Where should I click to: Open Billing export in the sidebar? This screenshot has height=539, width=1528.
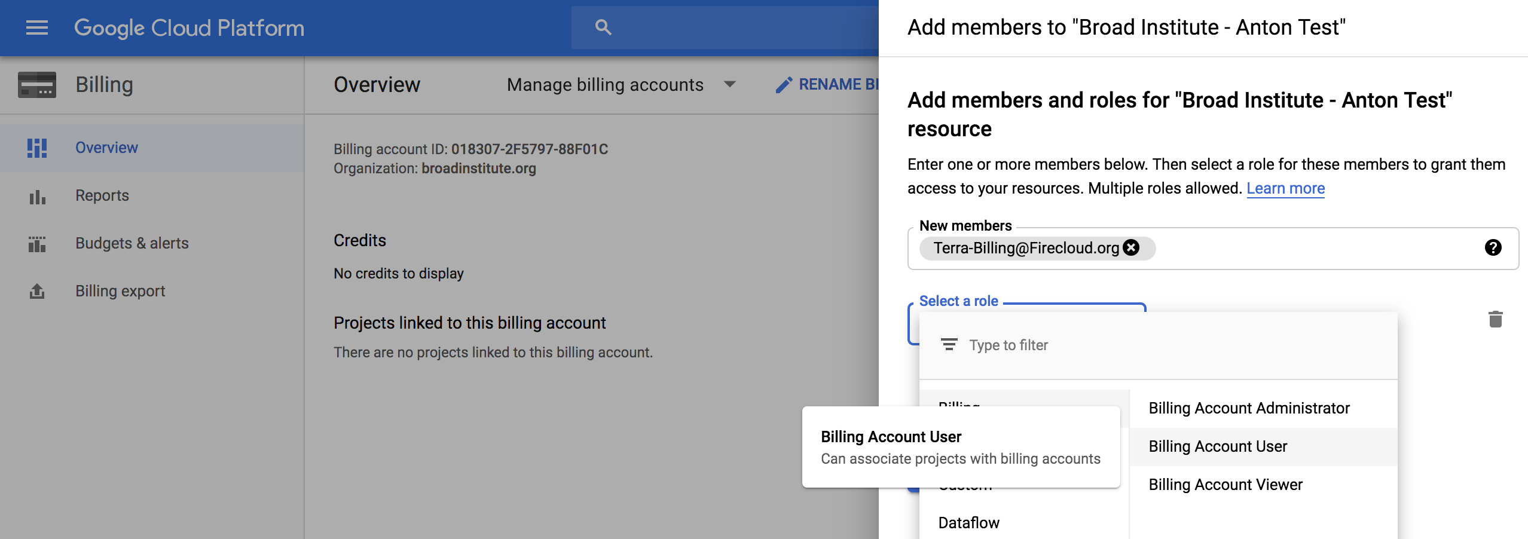(x=152, y=291)
